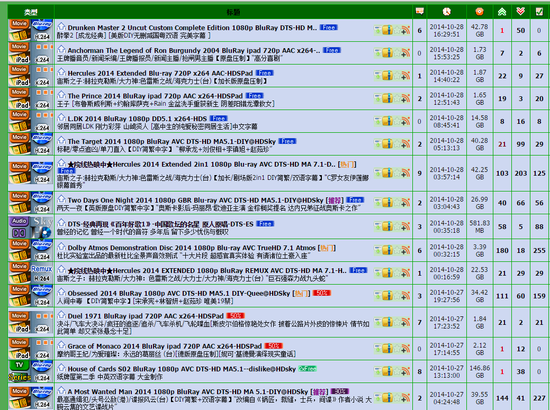Screen dimensions: 550x410
Task: Sort by 类型 column header
Action: pyautogui.click(x=31, y=12)
